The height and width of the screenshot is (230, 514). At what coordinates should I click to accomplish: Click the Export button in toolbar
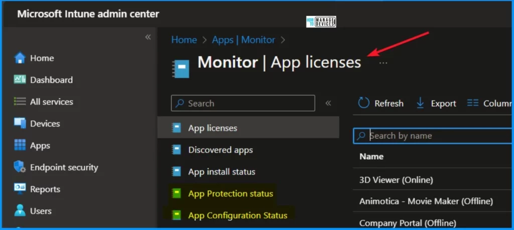coord(436,103)
